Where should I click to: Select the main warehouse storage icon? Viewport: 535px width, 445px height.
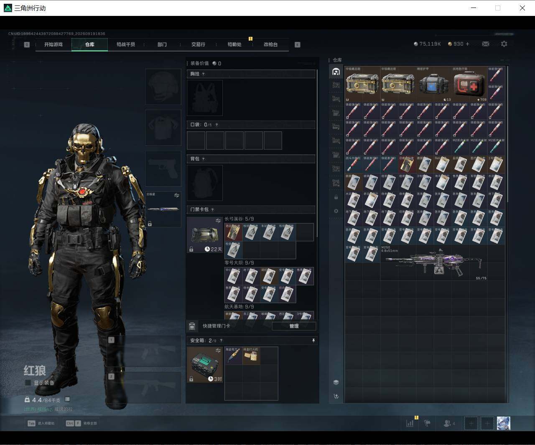tap(336, 72)
